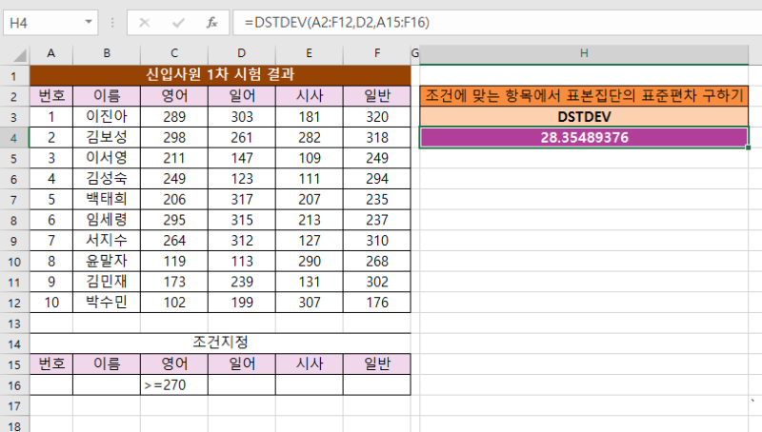762x432 pixels.
Task: Click the name cell 윤말자
Action: (x=107, y=261)
